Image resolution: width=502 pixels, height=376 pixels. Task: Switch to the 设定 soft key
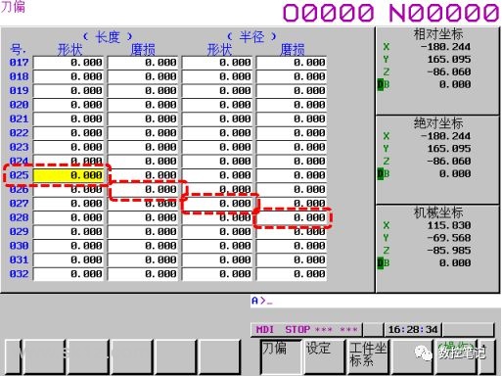325,356
